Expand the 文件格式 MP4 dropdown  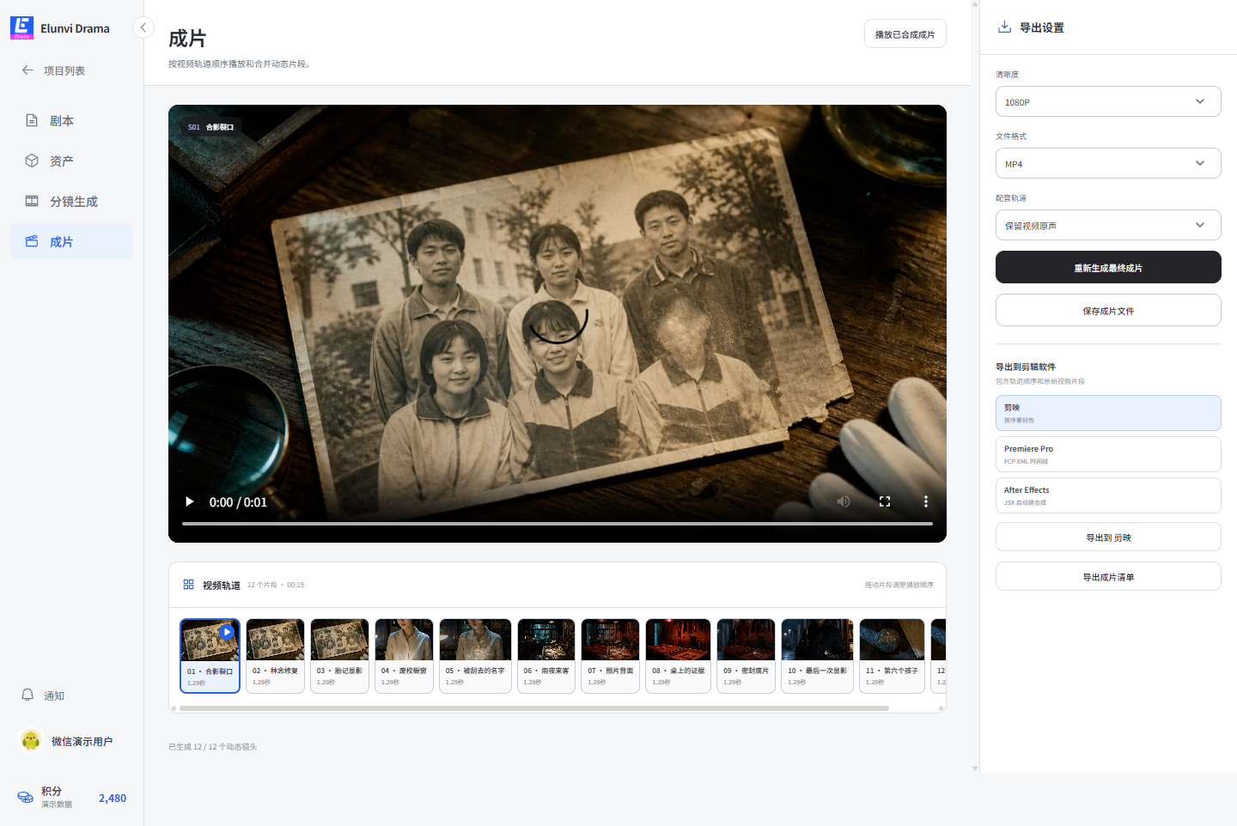pyautogui.click(x=1108, y=163)
